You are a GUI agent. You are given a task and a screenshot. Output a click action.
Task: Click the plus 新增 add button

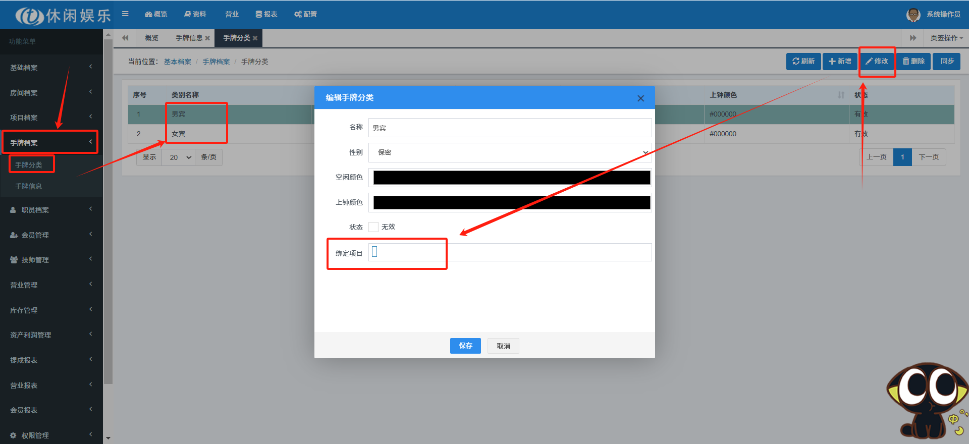coord(840,61)
